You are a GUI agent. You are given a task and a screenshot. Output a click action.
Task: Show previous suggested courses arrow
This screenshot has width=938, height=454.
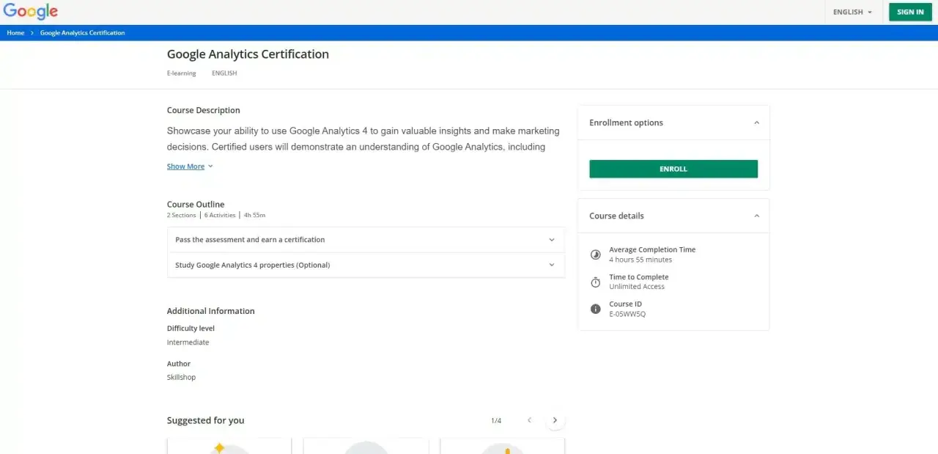click(x=529, y=420)
